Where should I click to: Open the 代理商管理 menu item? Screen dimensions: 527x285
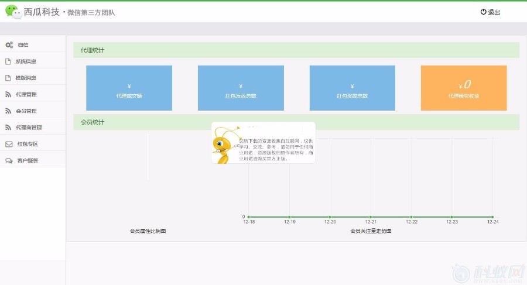[33, 127]
